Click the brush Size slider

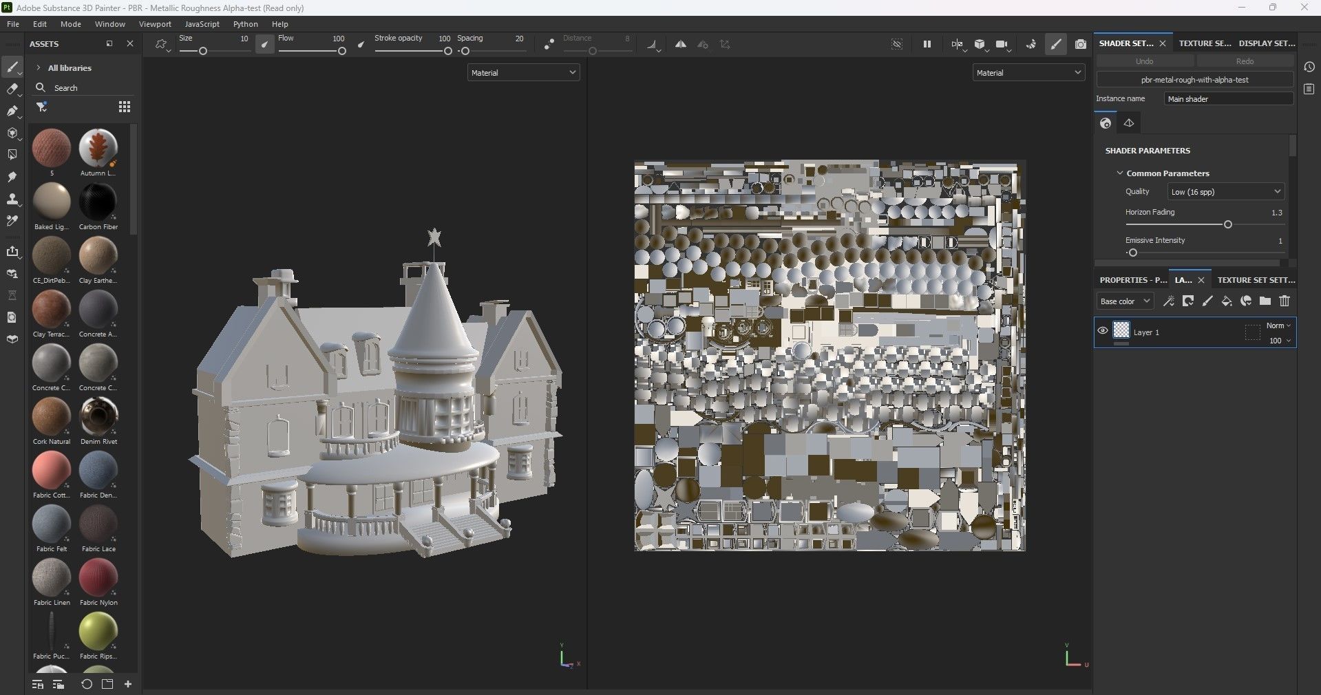[213, 51]
